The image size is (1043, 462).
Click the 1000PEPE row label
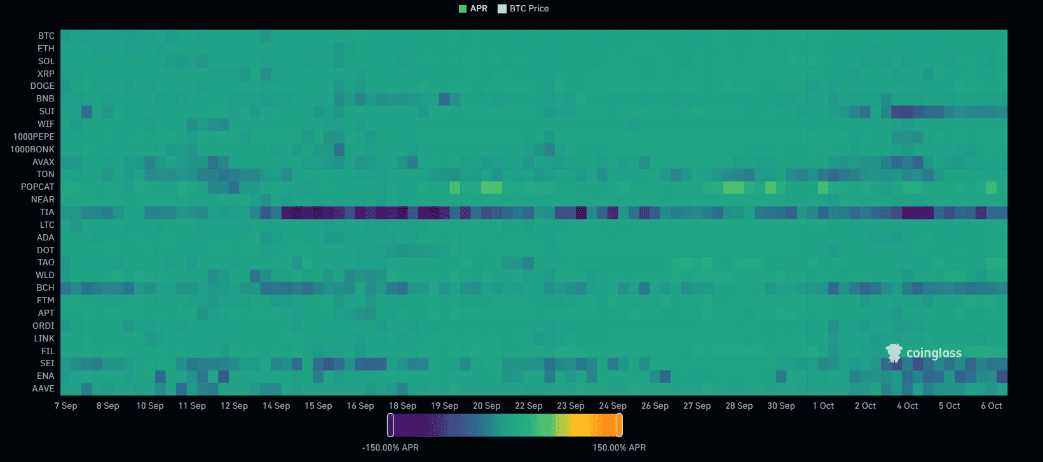34,136
